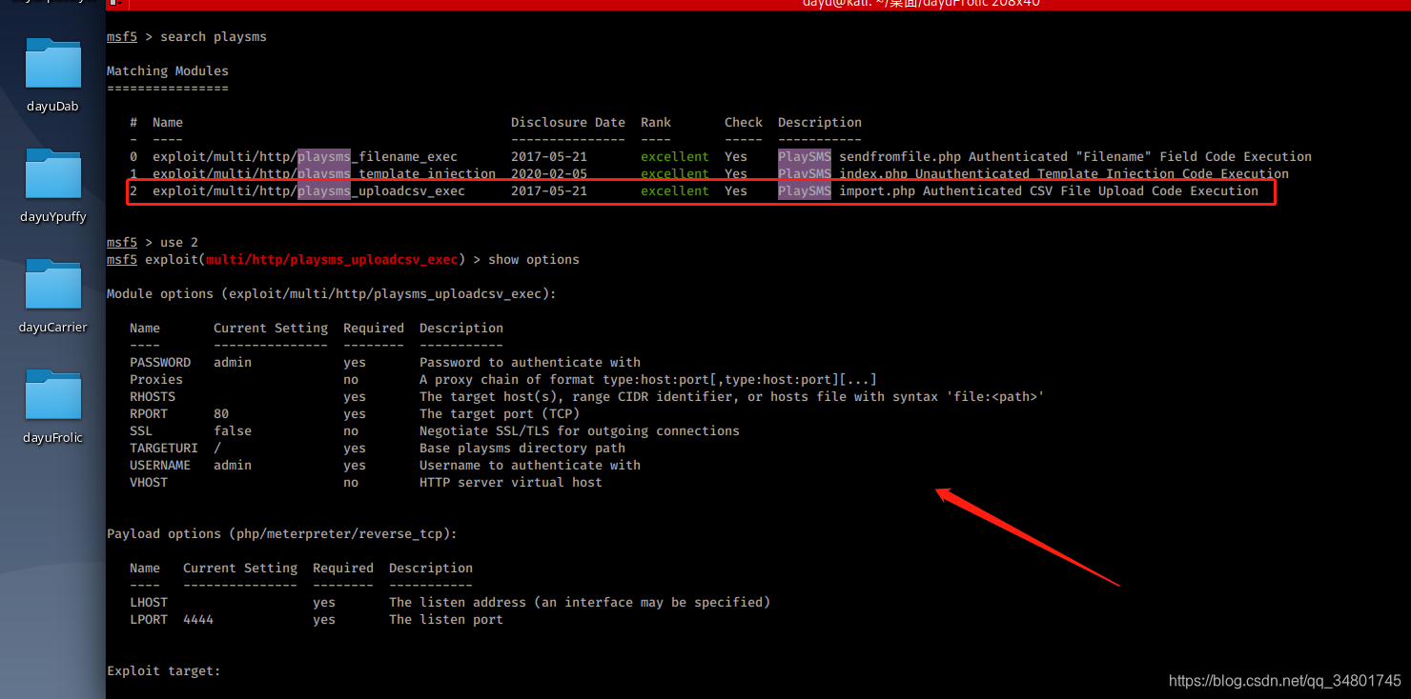Click the 'show options' command text

pyautogui.click(x=534, y=259)
